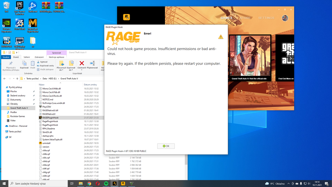Viewport: 332px width, 187px height.
Task: Select startup.rphs file
Action: (x=48, y=136)
